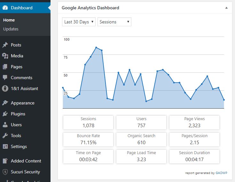Click the Tools wrench icon
235x182 pixels.
coord(5,136)
